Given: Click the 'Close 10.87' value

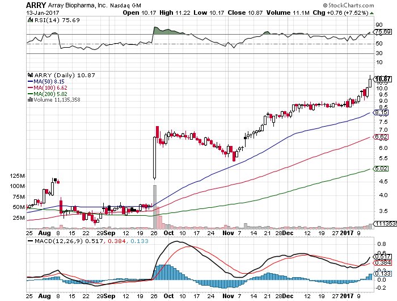Looking at the screenshot, I should [245, 12].
